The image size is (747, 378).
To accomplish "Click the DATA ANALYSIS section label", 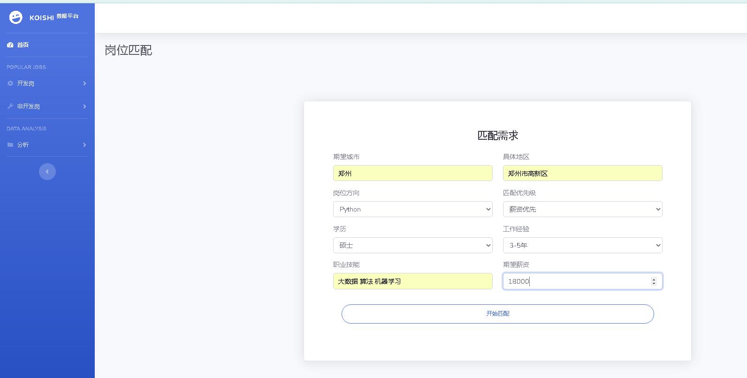I will pyautogui.click(x=27, y=129).
